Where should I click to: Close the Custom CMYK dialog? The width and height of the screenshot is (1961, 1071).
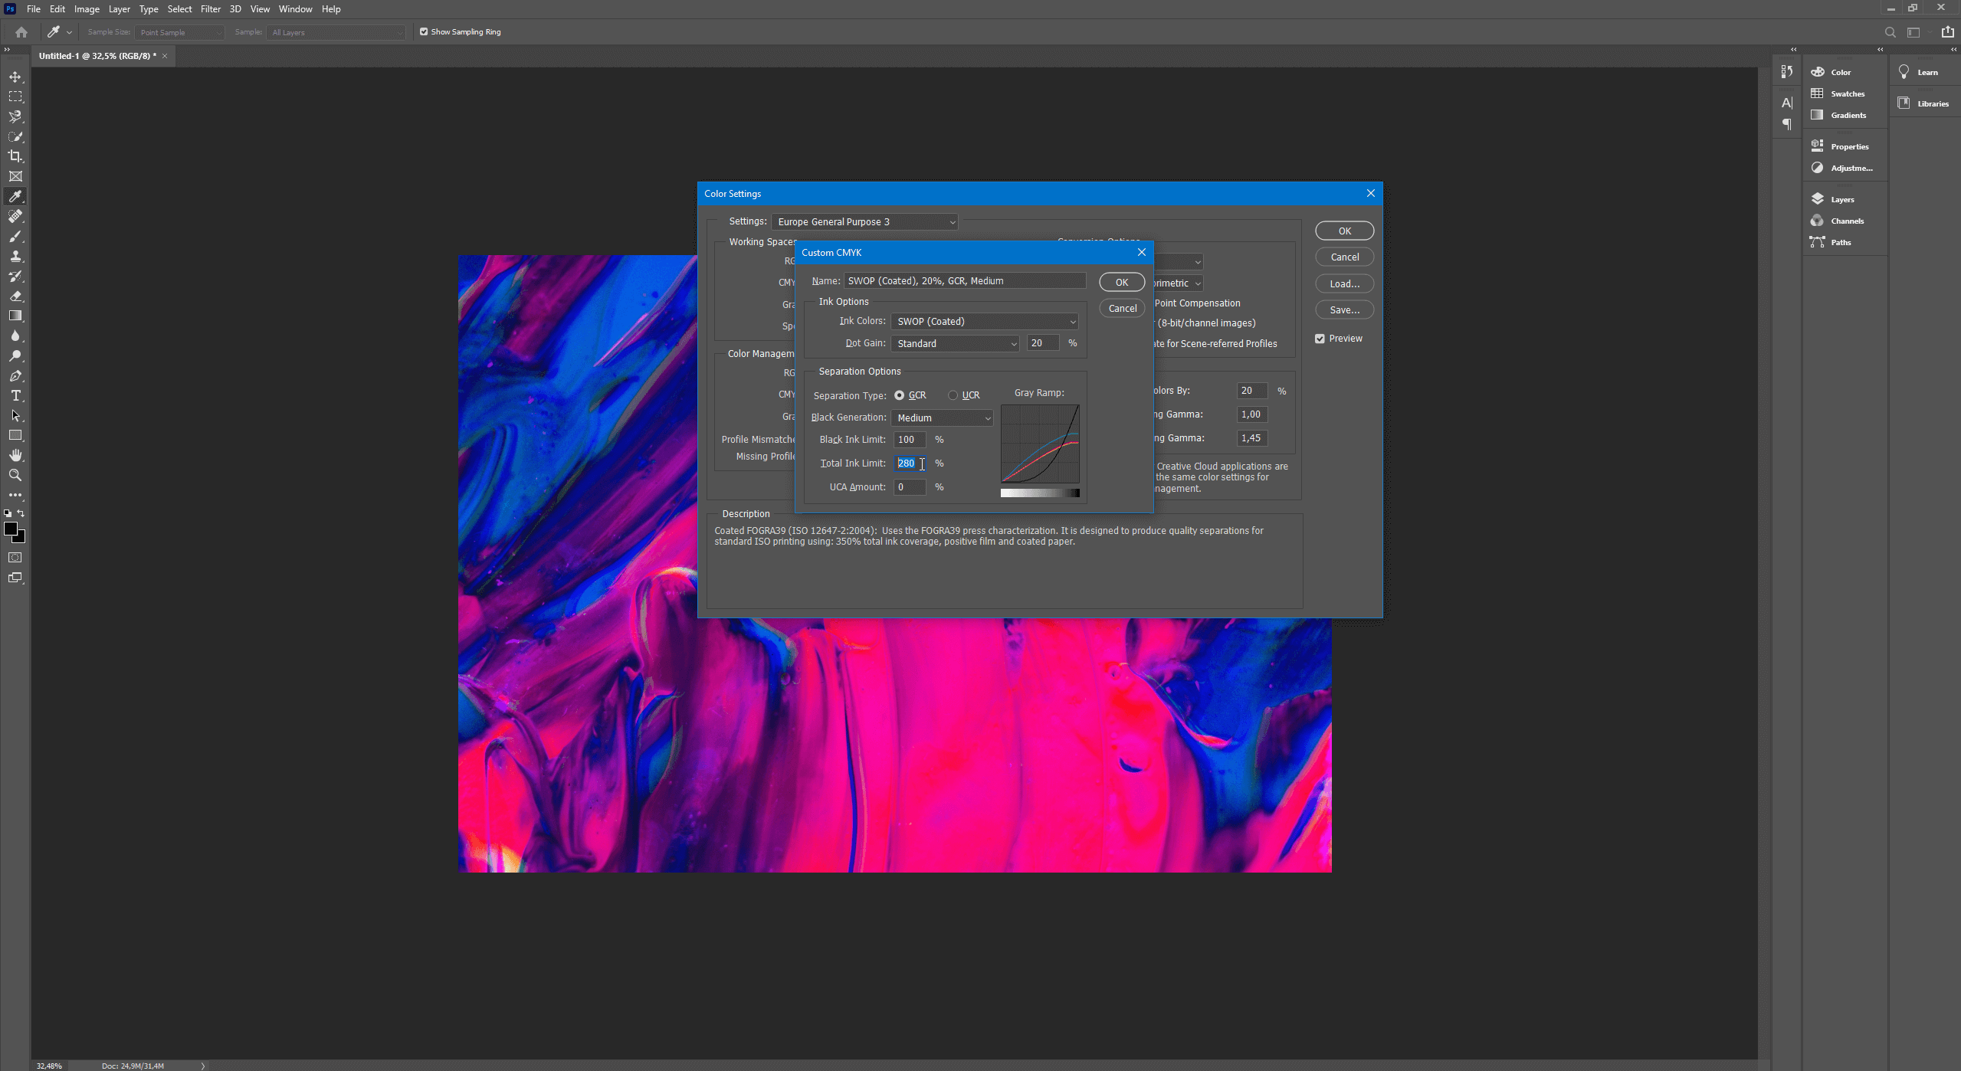click(1141, 252)
